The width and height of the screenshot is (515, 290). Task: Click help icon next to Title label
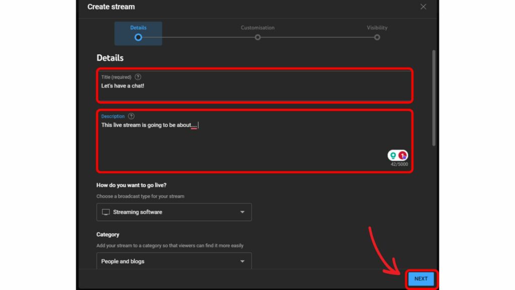[138, 77]
